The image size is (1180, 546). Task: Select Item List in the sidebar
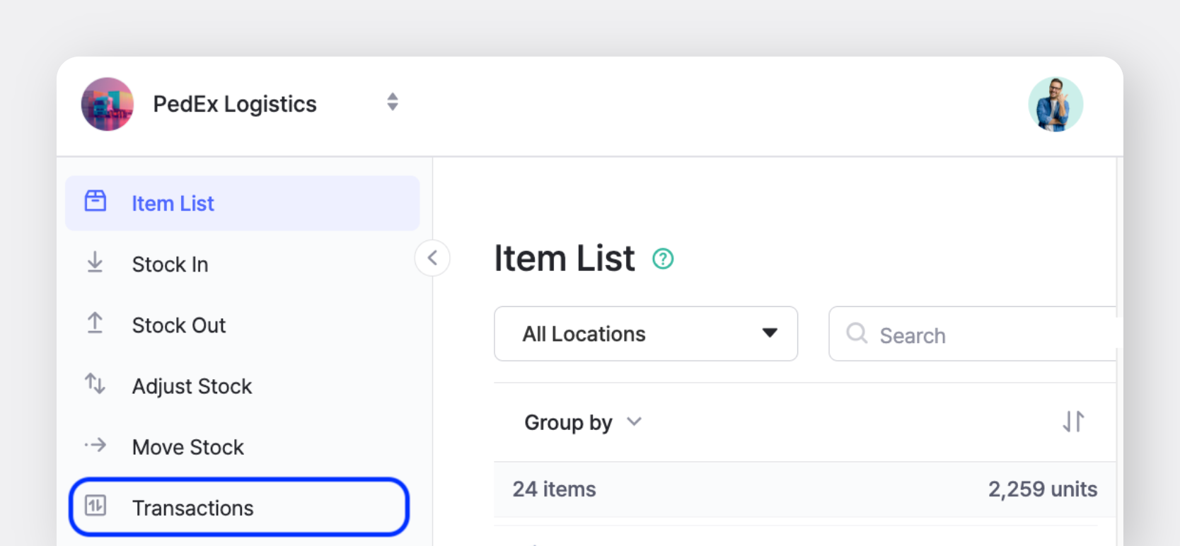click(x=173, y=203)
